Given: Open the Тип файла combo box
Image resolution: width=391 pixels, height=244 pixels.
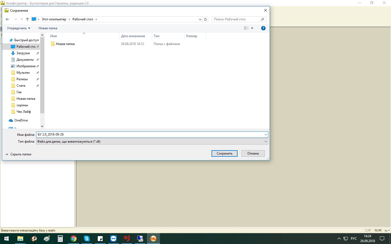Looking at the screenshot, I should click(152, 142).
